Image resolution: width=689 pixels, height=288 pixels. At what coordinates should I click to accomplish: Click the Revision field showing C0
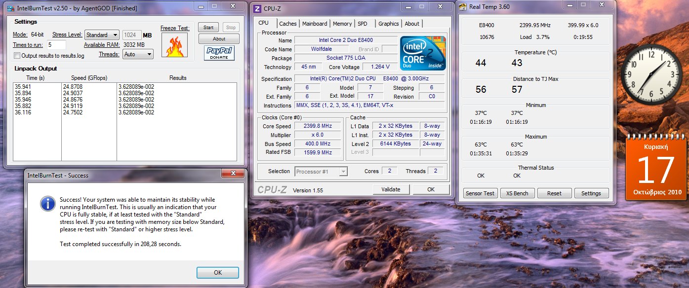[x=432, y=97]
